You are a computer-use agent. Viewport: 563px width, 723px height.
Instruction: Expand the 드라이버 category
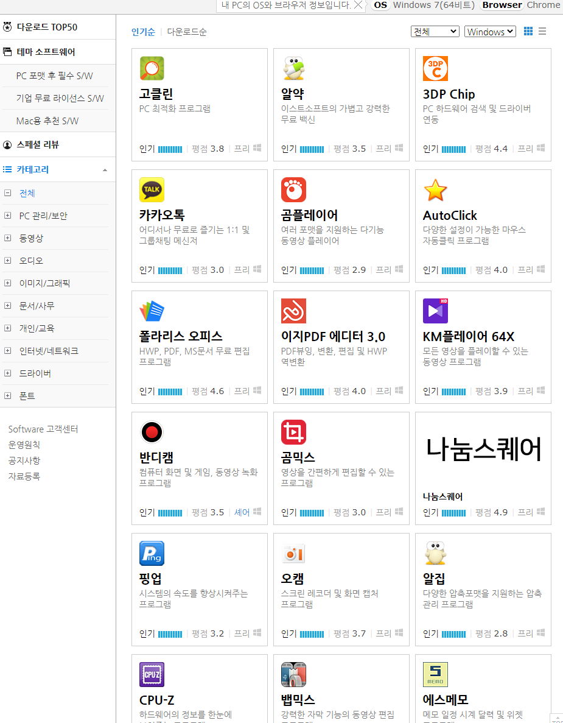point(7,373)
